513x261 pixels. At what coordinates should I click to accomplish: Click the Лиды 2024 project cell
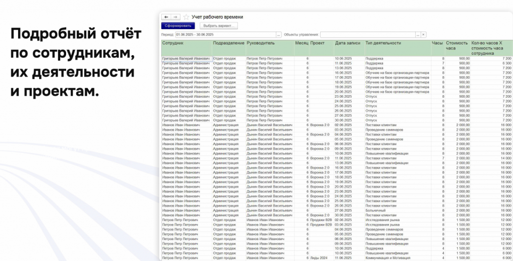pyautogui.click(x=319, y=257)
